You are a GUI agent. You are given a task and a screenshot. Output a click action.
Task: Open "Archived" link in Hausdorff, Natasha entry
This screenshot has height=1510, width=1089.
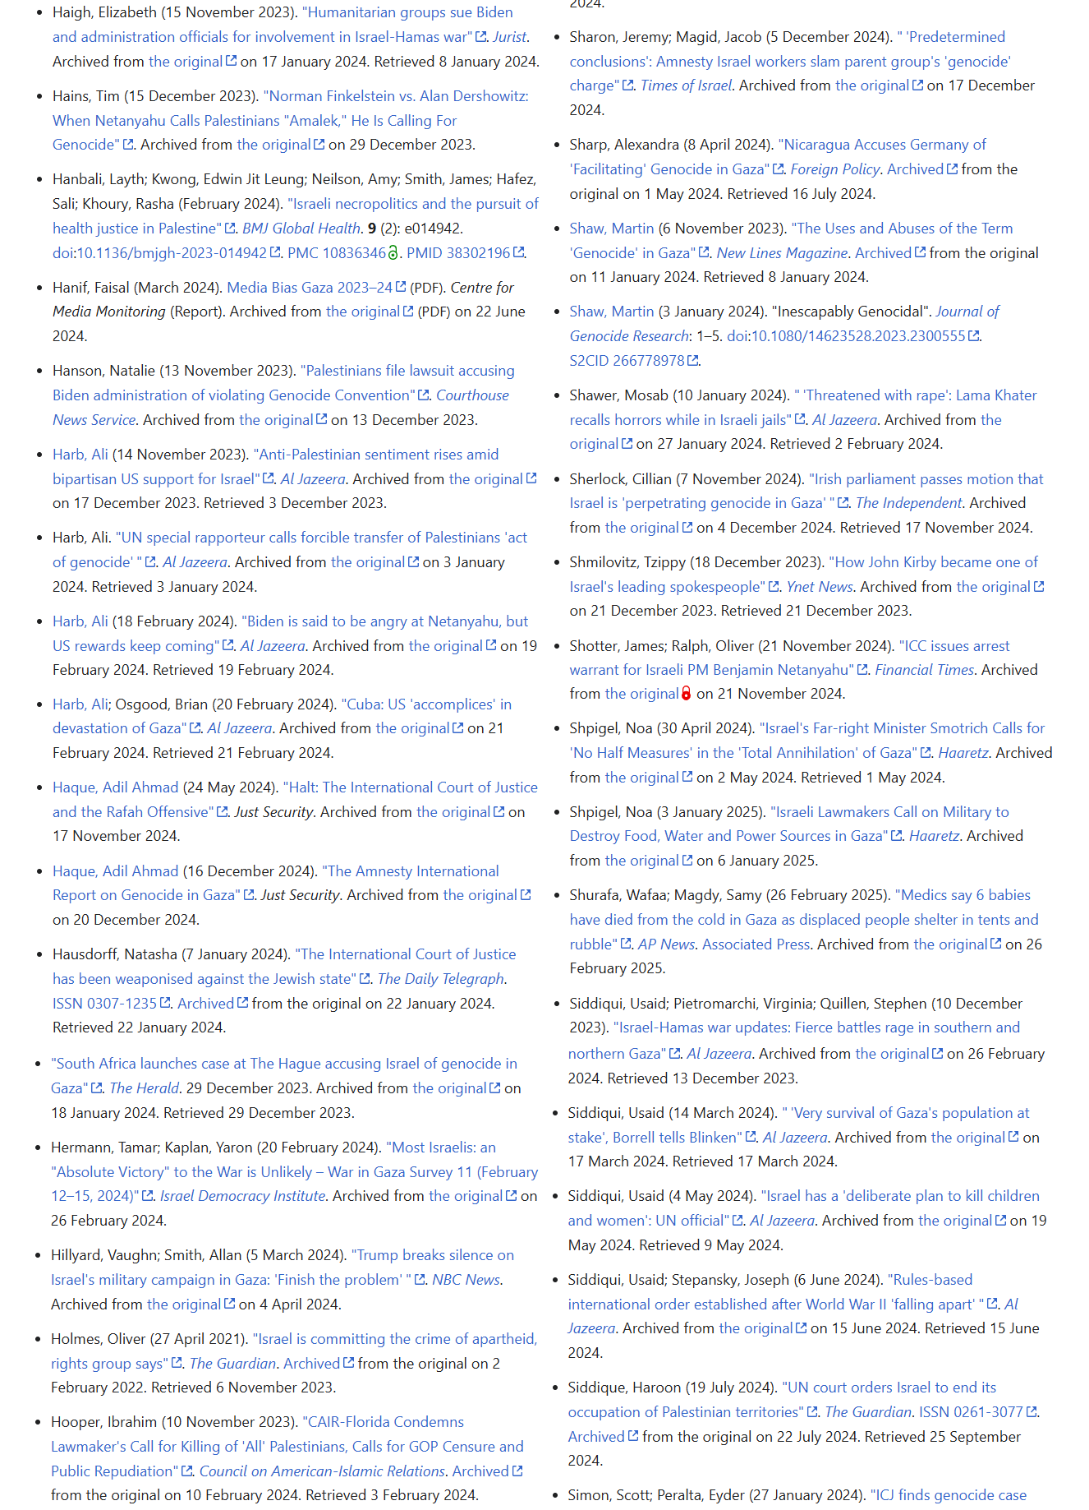coord(212,1004)
